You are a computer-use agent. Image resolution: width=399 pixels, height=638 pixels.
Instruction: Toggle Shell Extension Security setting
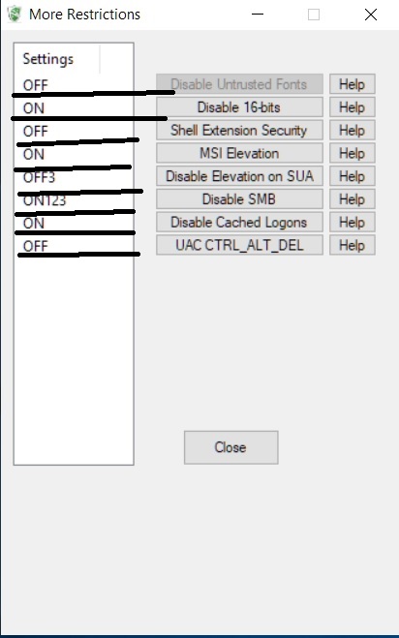tap(239, 130)
